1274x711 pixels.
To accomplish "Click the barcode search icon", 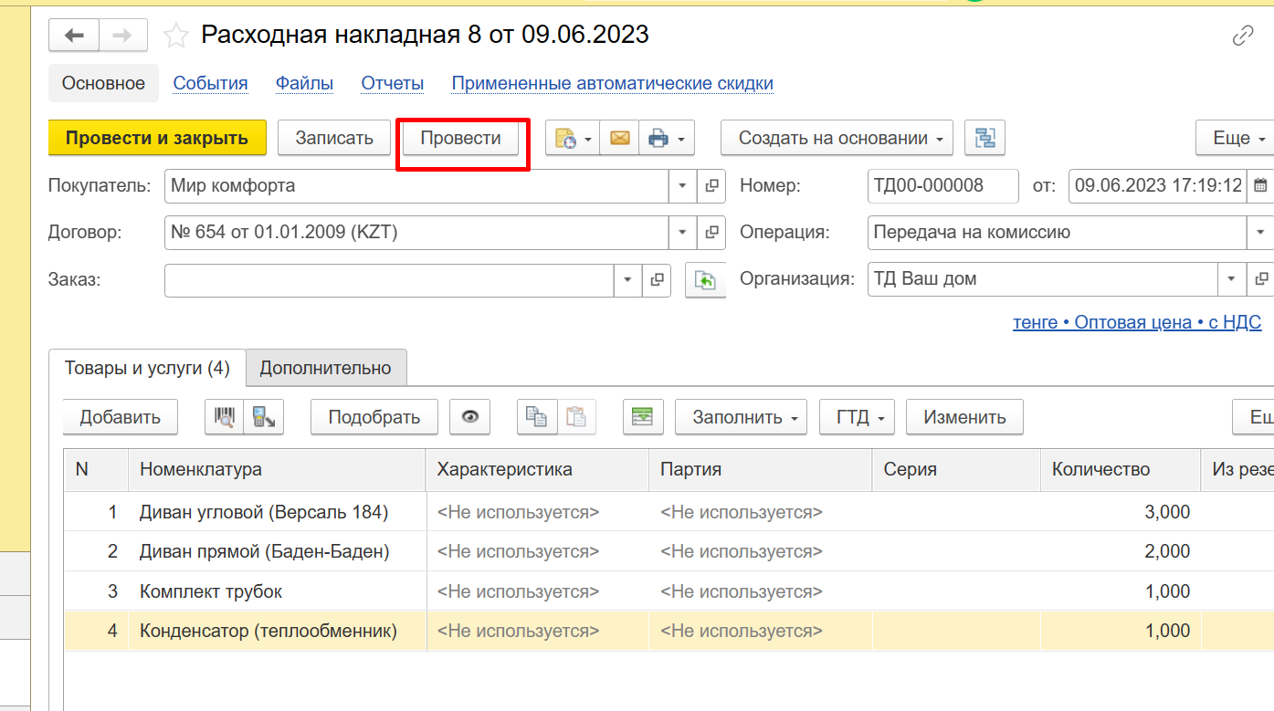I will tap(225, 417).
